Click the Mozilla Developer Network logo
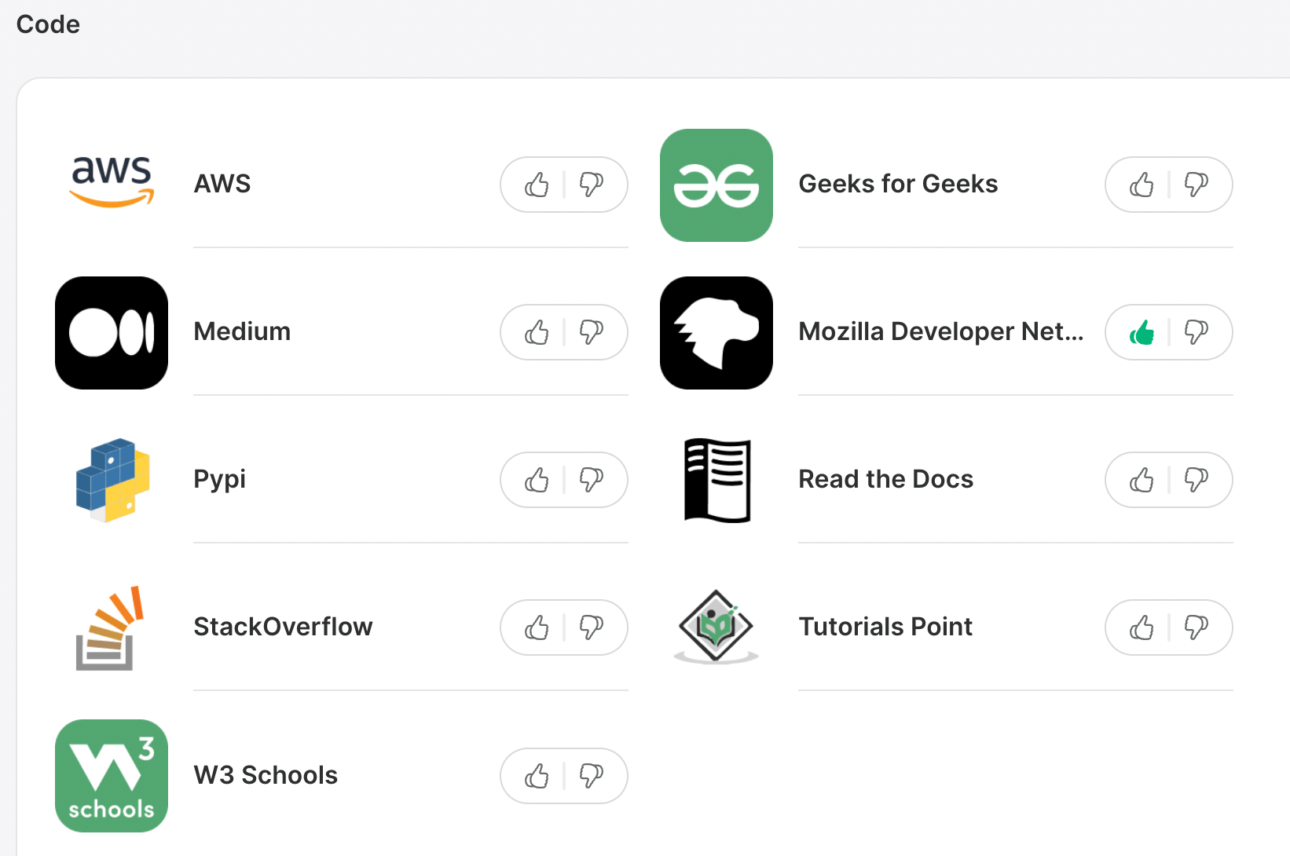1290x856 pixels. (x=716, y=333)
